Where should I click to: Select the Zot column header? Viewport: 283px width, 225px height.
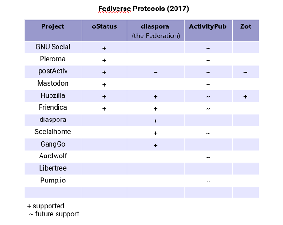(245, 26)
